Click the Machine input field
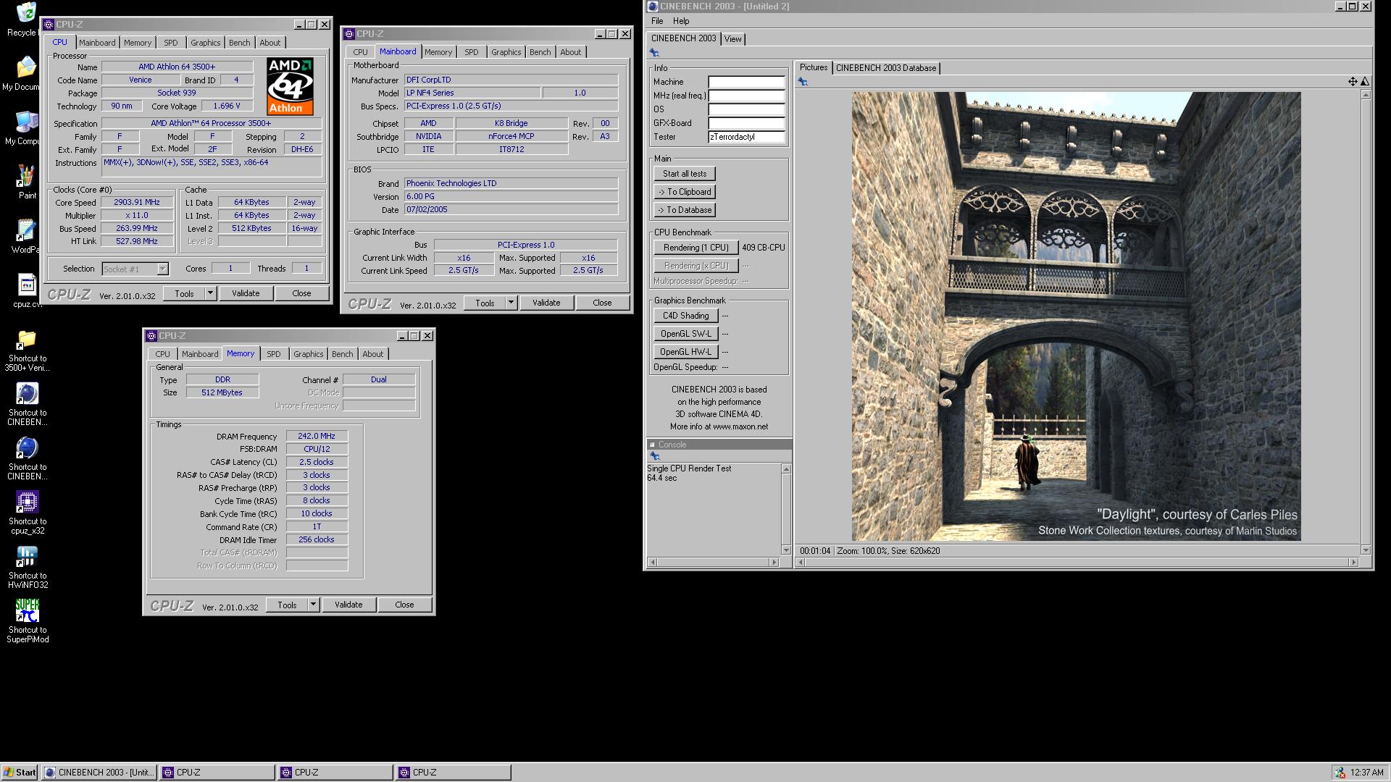1391x782 pixels. tap(746, 82)
